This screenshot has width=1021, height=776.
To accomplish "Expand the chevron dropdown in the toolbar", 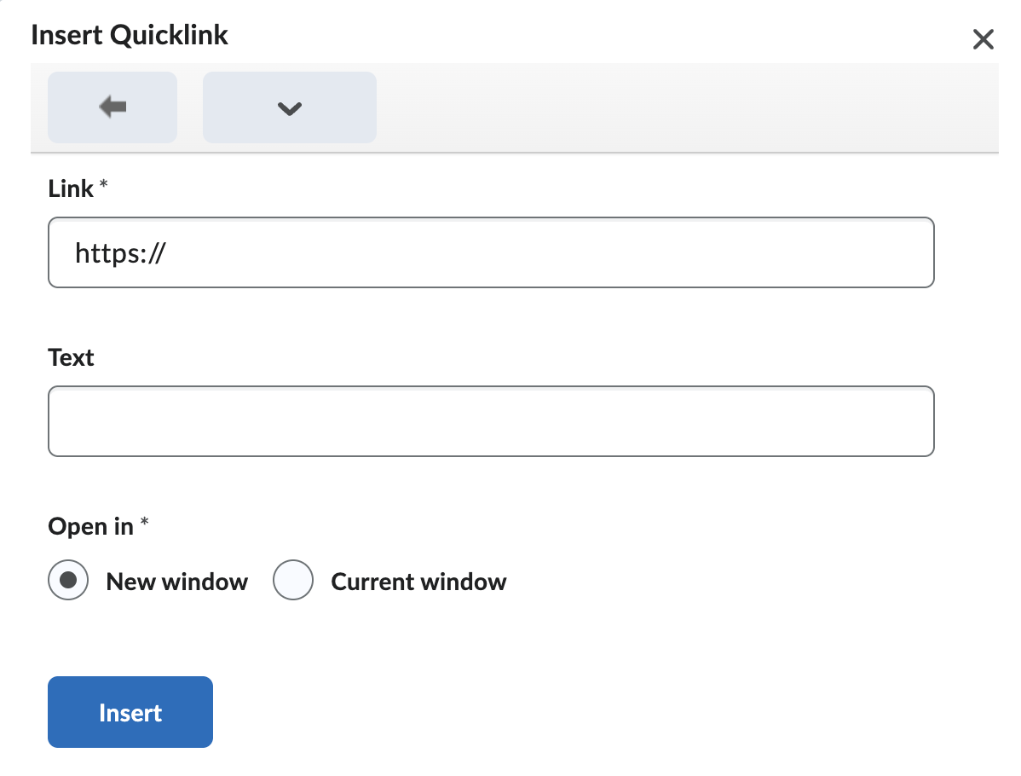I will click(290, 107).
